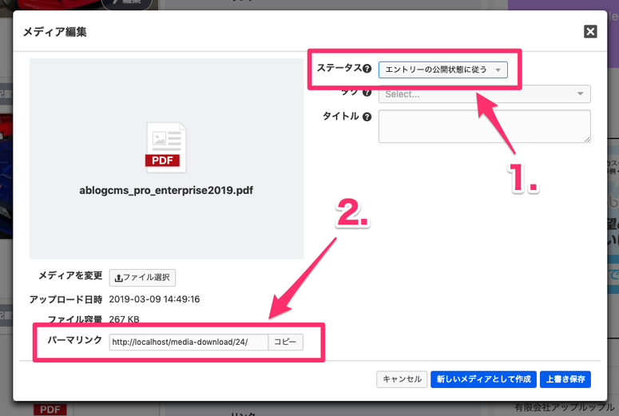Click the PDF badge behind the dialog's bottom-left

tap(50, 409)
